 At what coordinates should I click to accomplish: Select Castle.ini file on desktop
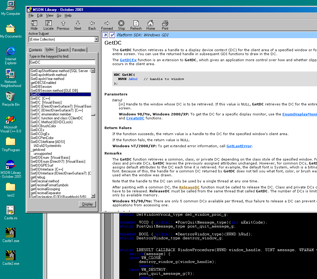click(x=11, y=213)
